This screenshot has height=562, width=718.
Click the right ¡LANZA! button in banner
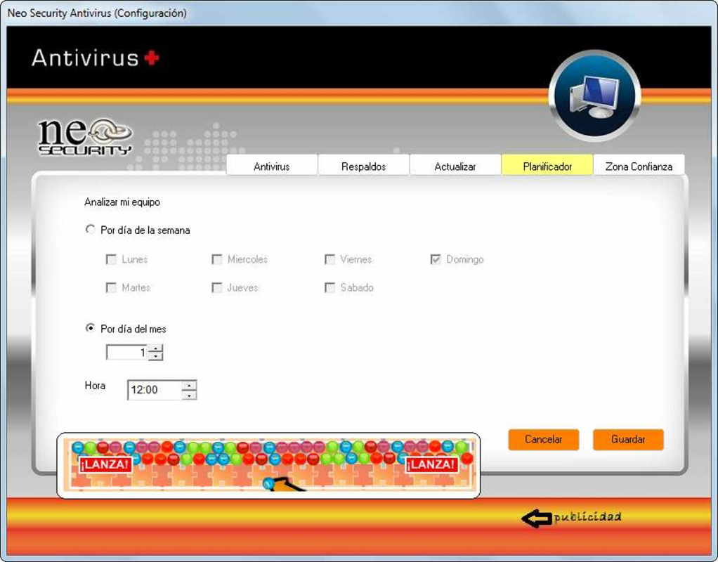[431, 464]
